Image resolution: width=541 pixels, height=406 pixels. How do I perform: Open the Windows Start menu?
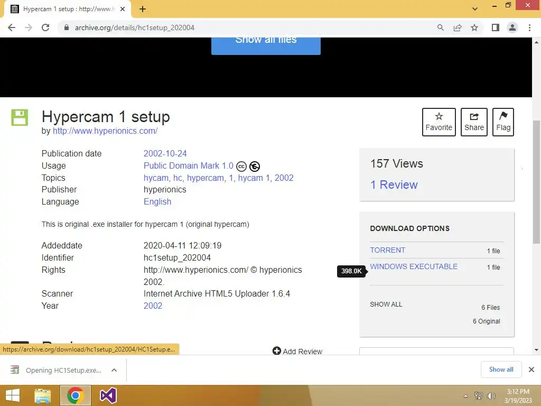[13, 395]
